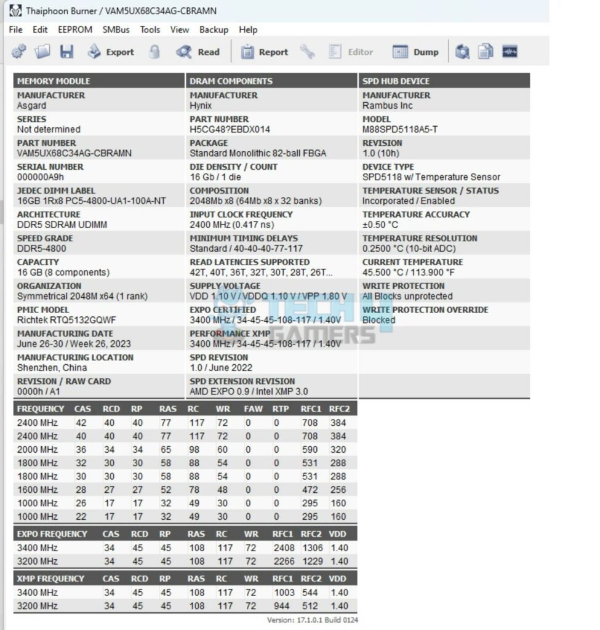600x630 pixels.
Task: Select the Asgard manufacturer value
Action: 31,106
